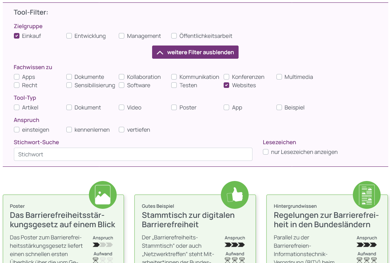Check the App tool type
The height and width of the screenshot is (263, 390).
click(x=226, y=107)
